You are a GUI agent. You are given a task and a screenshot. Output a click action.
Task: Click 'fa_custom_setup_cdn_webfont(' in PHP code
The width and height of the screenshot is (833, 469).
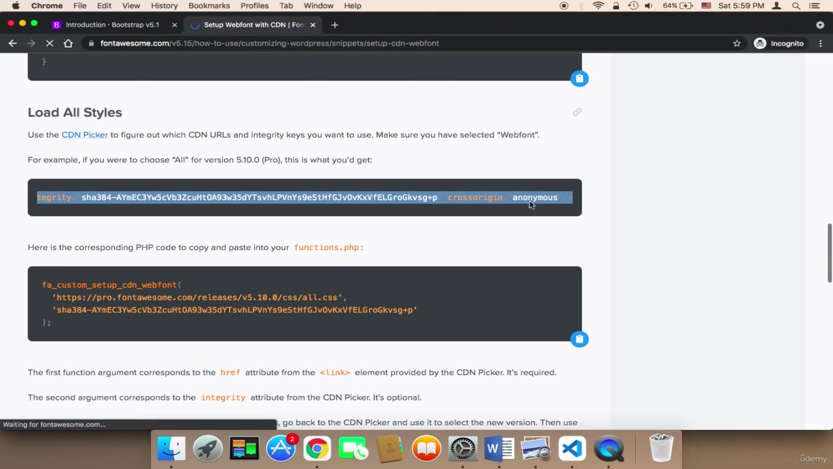click(112, 285)
